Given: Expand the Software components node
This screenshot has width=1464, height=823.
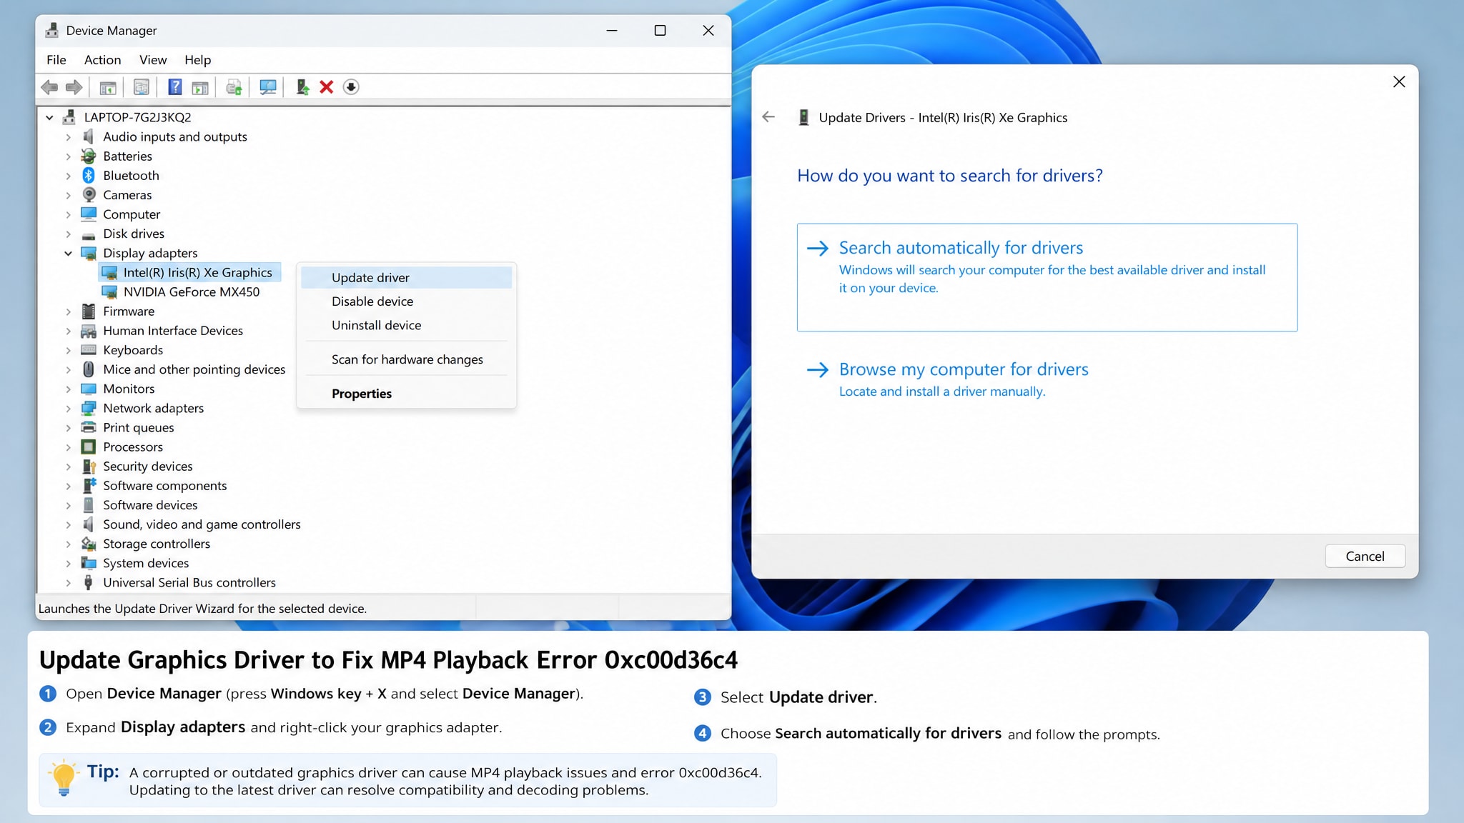Looking at the screenshot, I should 69,486.
